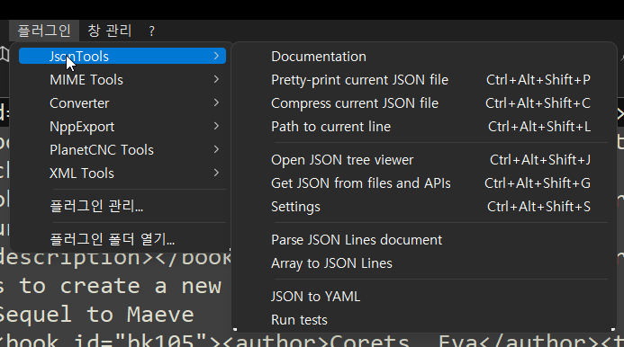
Task: Open the ? help menu
Action: [151, 31]
